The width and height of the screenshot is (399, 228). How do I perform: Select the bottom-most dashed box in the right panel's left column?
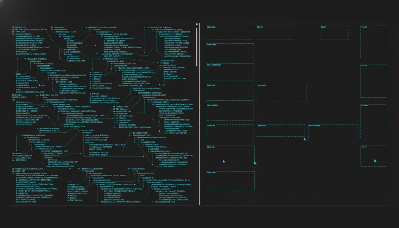click(230, 181)
